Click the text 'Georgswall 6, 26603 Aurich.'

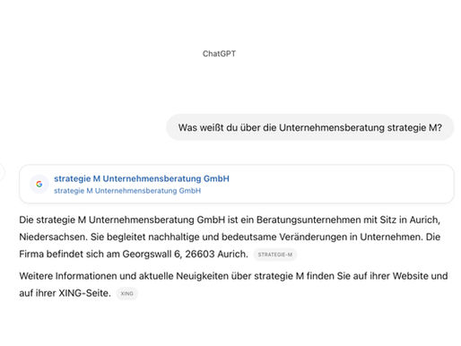(x=186, y=254)
